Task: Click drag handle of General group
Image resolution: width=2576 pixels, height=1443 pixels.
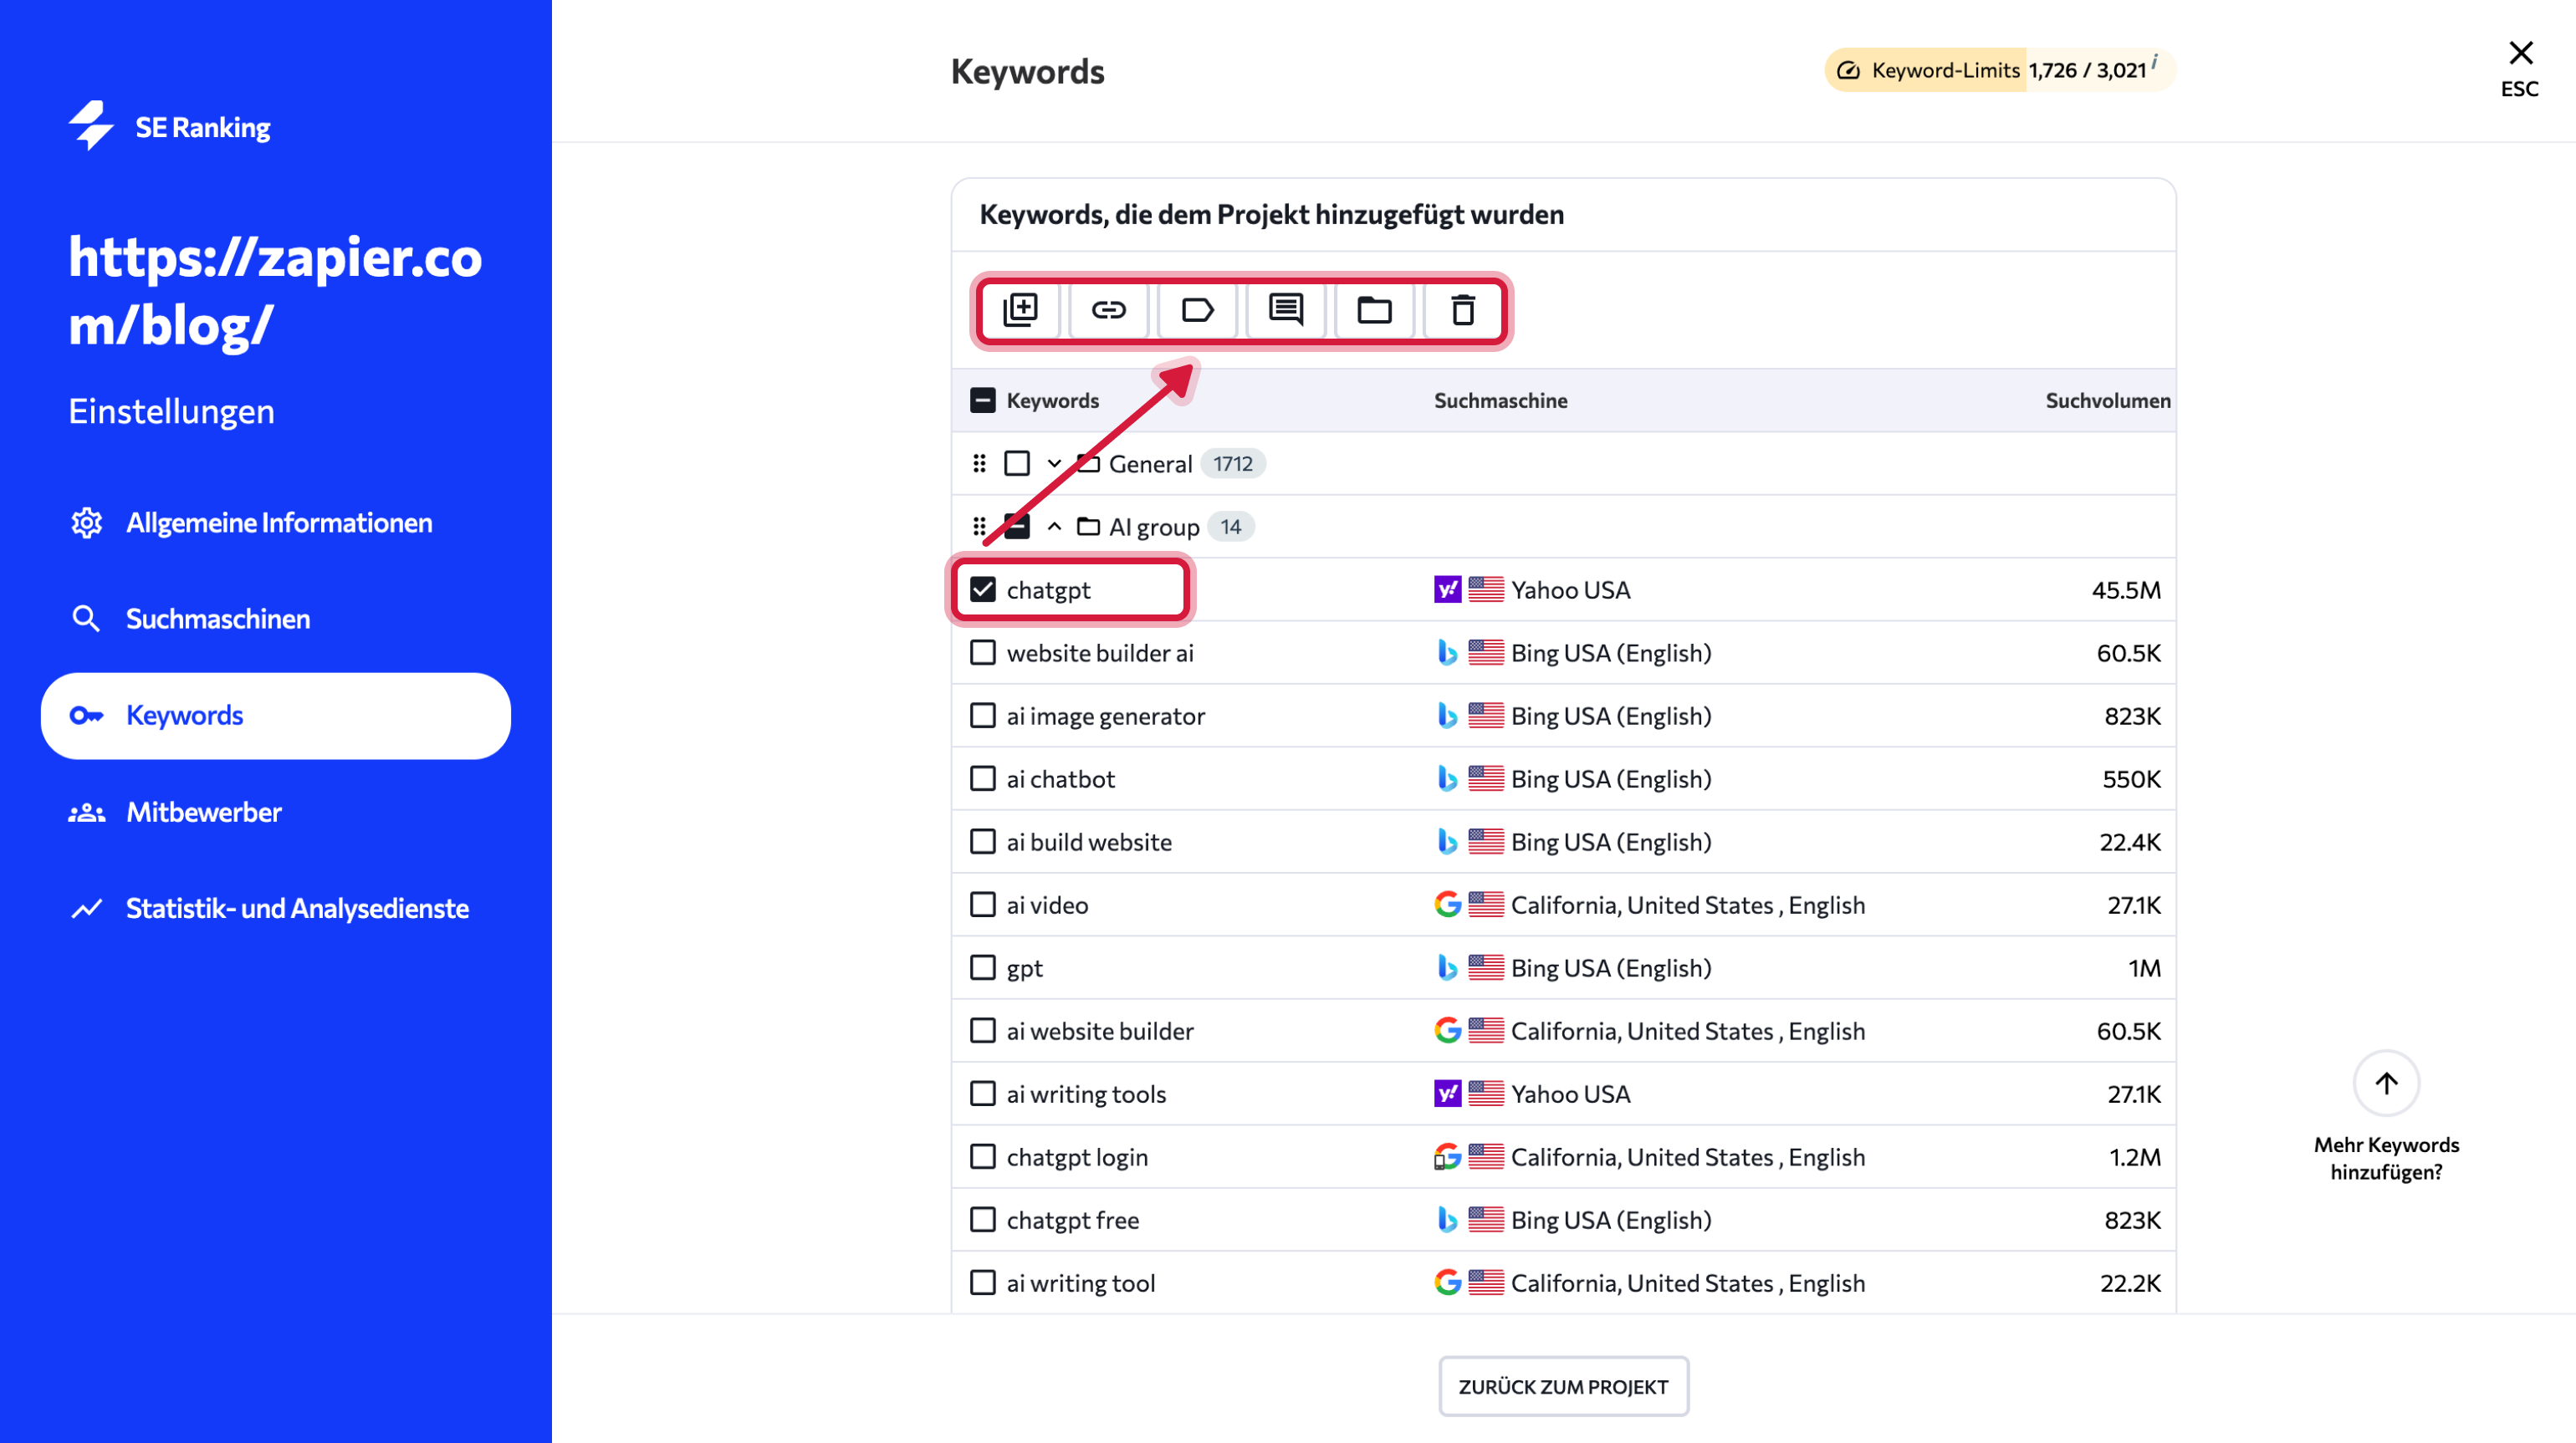Action: (979, 464)
